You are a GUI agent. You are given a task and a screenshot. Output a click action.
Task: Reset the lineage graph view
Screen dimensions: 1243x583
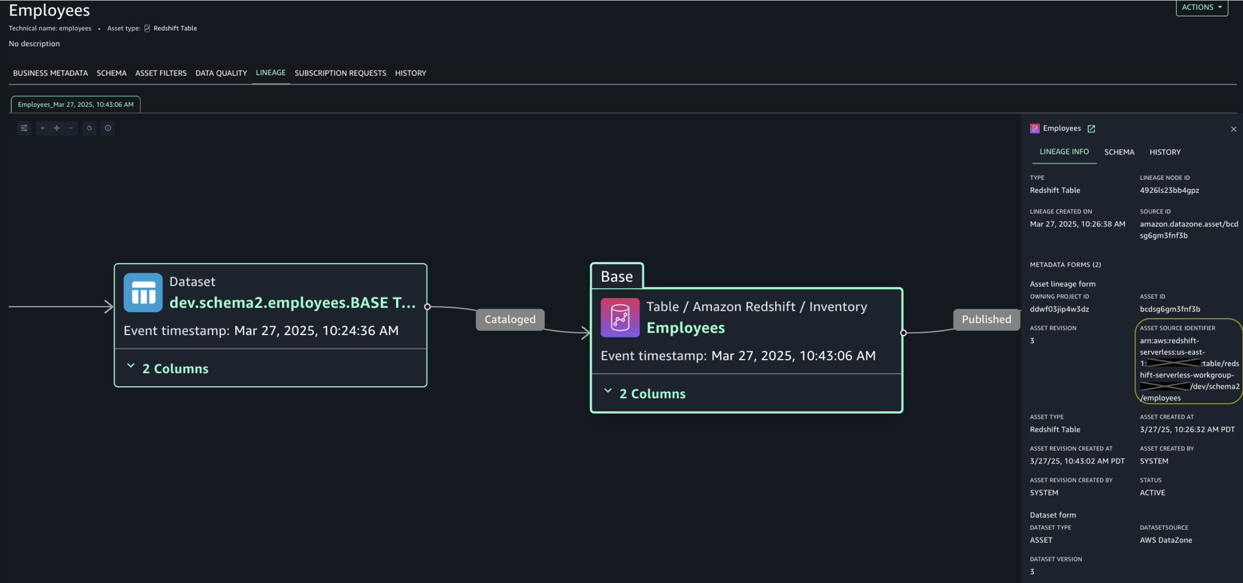coord(89,128)
